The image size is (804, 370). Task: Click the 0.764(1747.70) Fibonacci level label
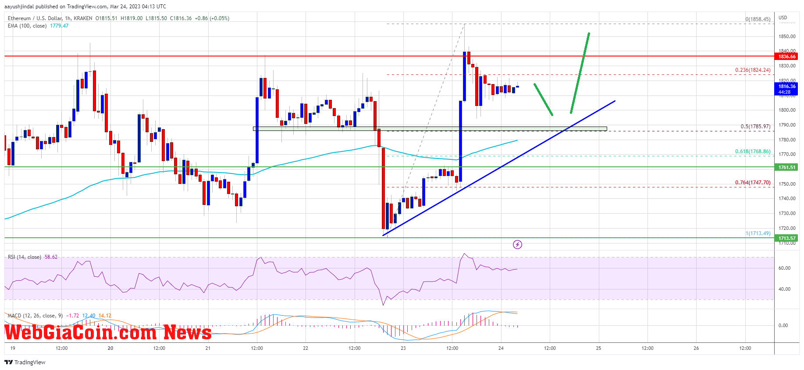(753, 183)
